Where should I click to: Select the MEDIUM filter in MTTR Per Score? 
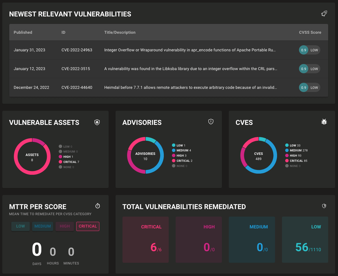42,226
